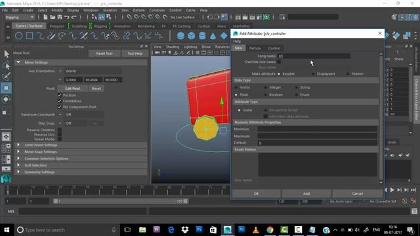Select the Hidden radio button
The height and width of the screenshot is (236, 420).
(x=348, y=74)
